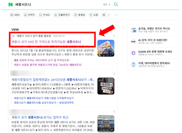
Task: Click the green search magnifier icon
Action: tap(116, 5)
